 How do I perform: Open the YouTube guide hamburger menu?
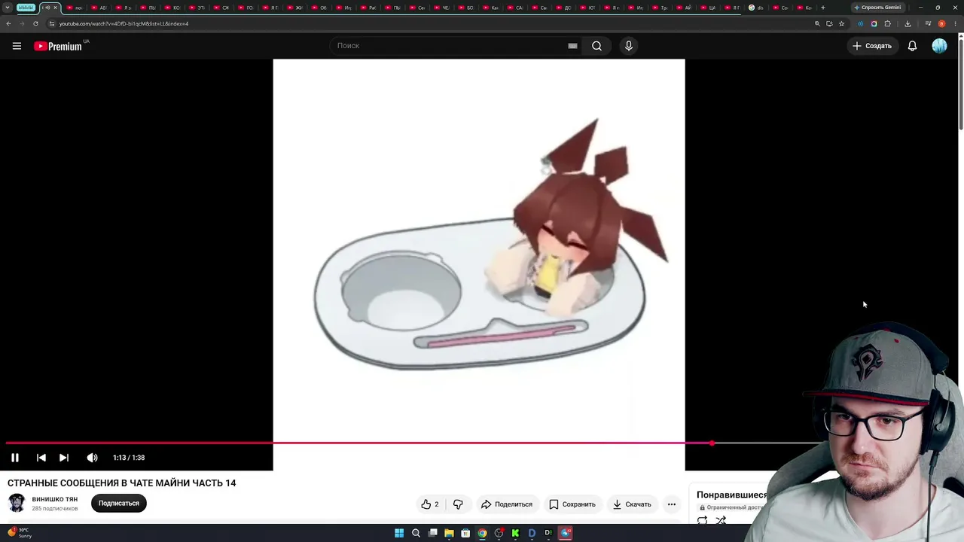17,46
